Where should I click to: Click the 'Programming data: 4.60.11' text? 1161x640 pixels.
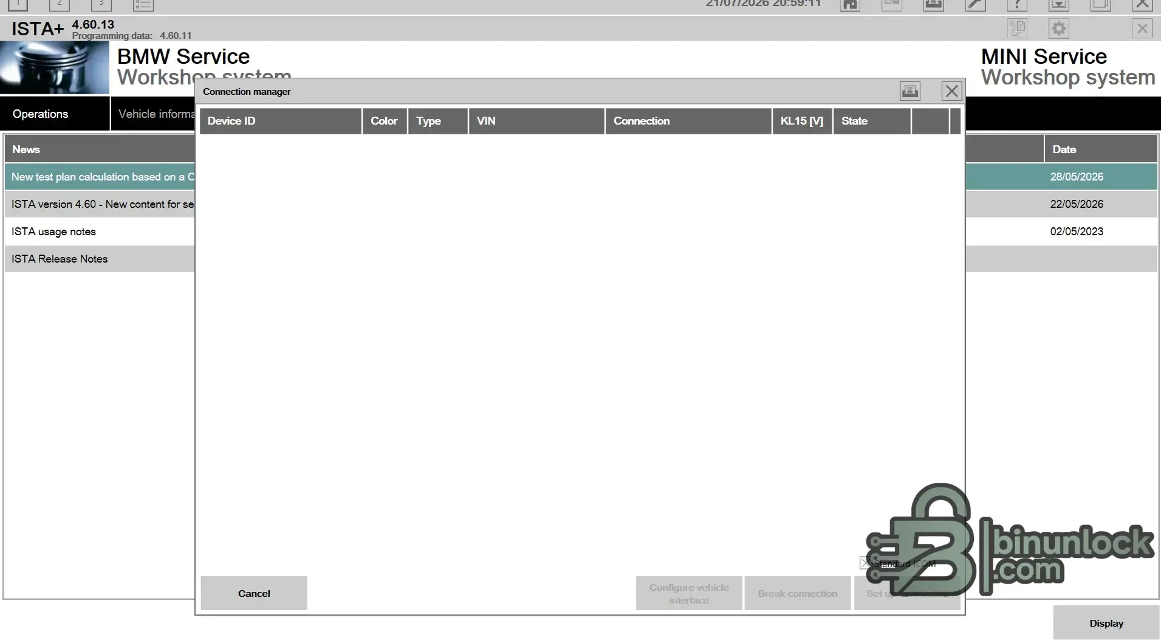coord(132,36)
